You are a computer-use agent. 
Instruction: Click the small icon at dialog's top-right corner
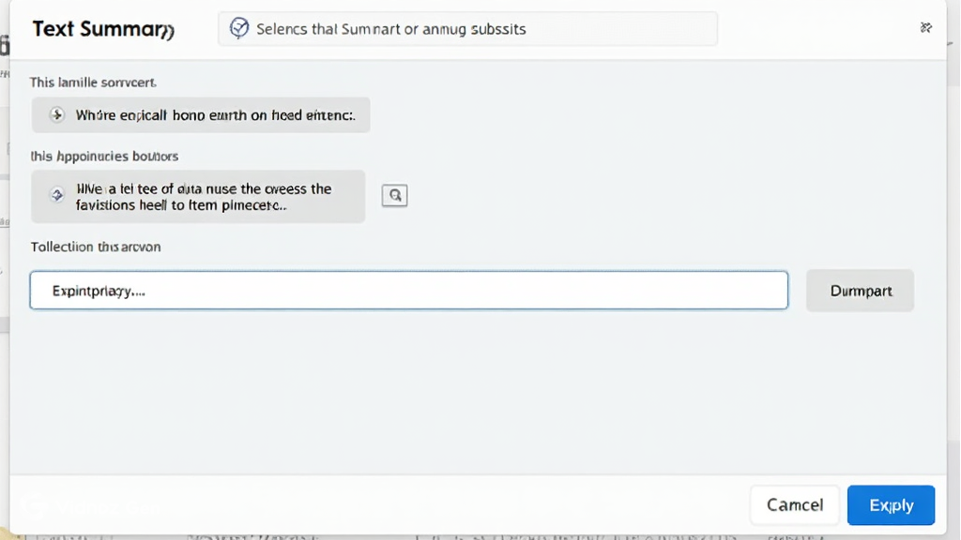[x=925, y=28]
